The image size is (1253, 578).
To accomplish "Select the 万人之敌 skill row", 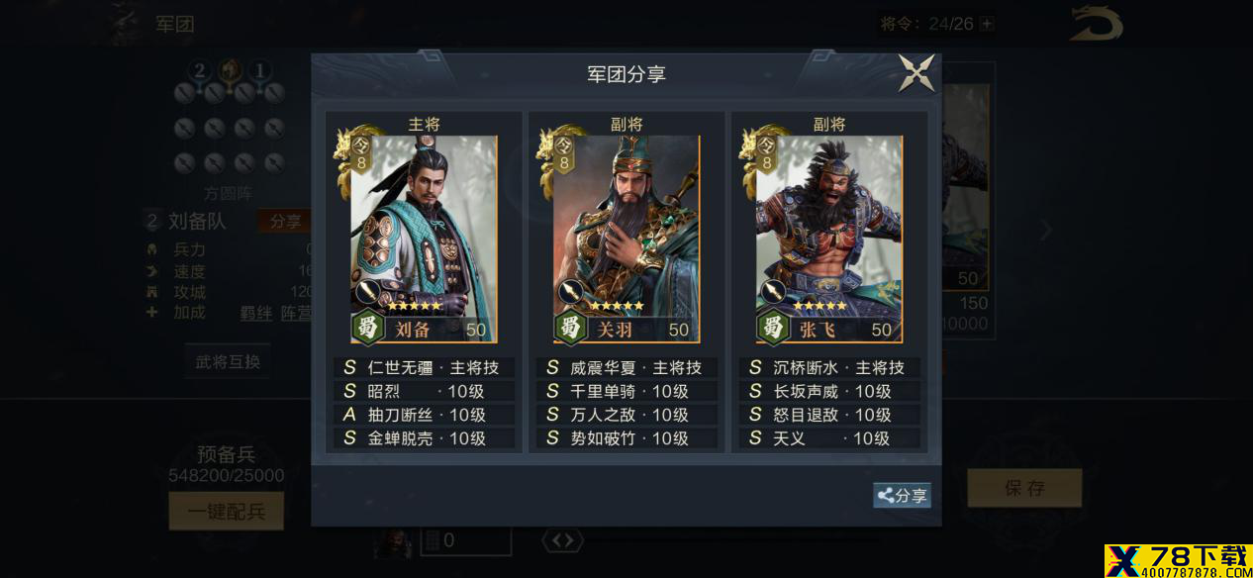I will [x=626, y=415].
